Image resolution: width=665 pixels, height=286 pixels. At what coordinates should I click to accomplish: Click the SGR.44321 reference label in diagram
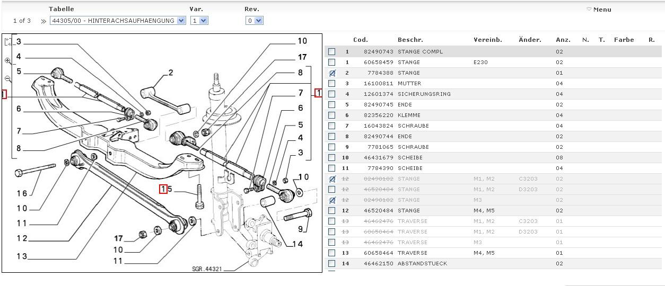coord(207,269)
